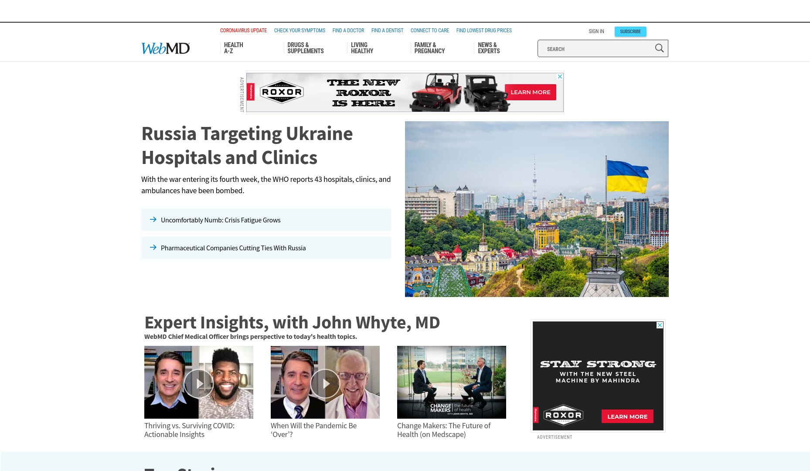810x471 pixels.
Task: Open Change Makers: Future of Health title
Action: pyautogui.click(x=444, y=430)
